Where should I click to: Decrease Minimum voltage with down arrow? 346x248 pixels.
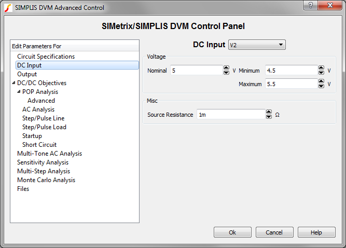[x=321, y=73]
